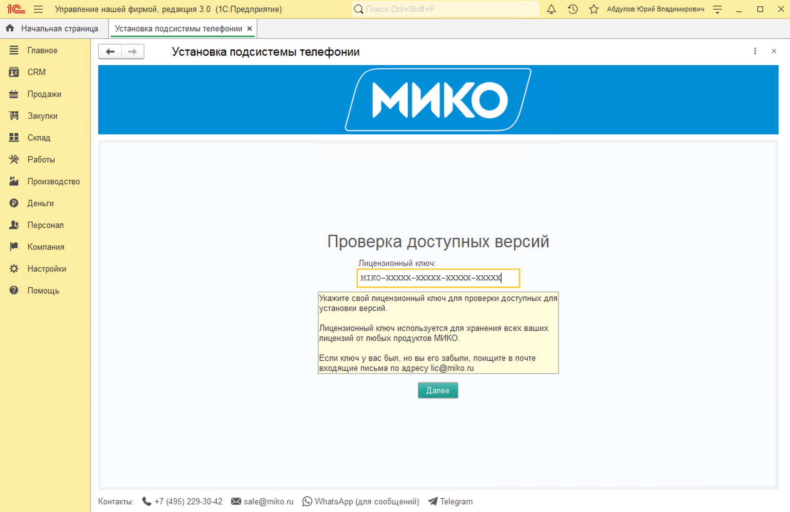This screenshot has width=790, height=512.
Task: Click inside the license key input field
Action: pyautogui.click(x=438, y=278)
